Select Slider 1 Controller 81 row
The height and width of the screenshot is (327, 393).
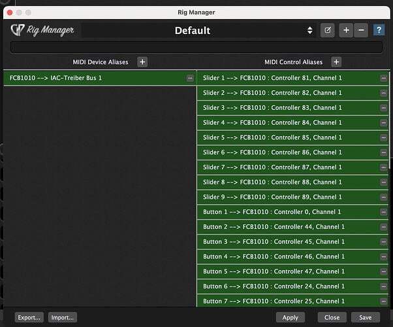click(292, 78)
